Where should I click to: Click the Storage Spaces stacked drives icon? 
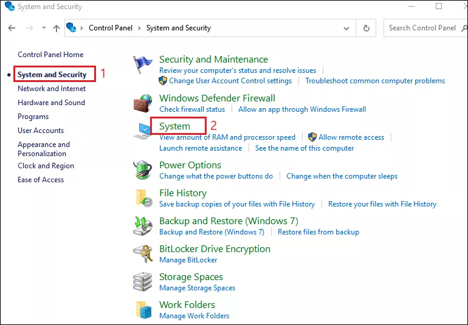point(143,282)
